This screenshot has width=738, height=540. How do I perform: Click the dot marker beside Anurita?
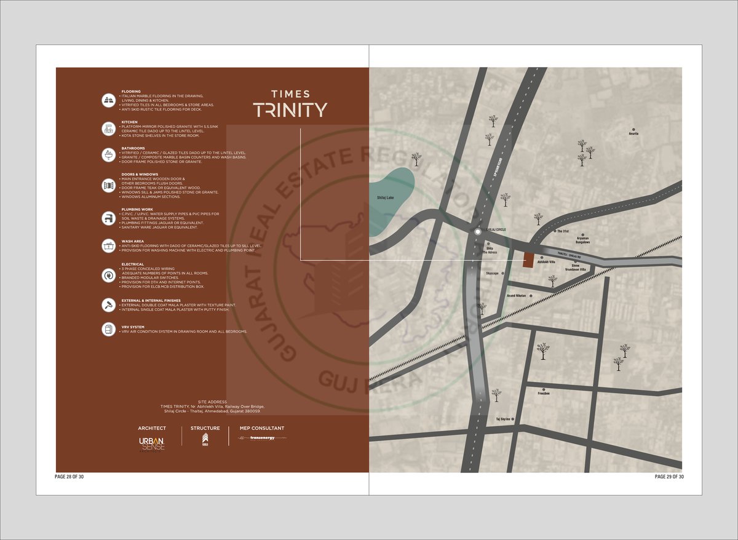coord(632,130)
